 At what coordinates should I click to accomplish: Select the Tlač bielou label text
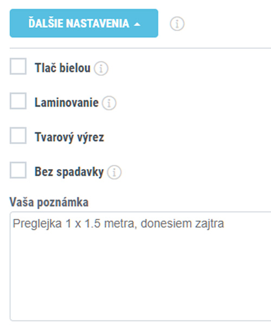[x=63, y=68]
